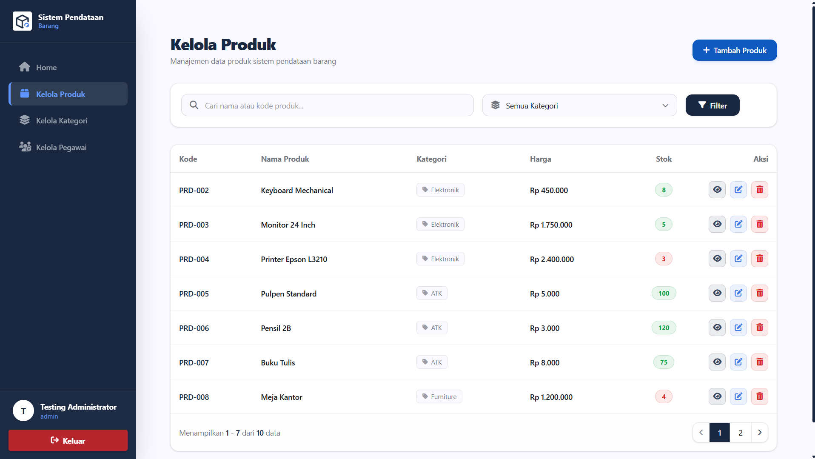Delete the Meja Kantor product

click(x=760, y=396)
